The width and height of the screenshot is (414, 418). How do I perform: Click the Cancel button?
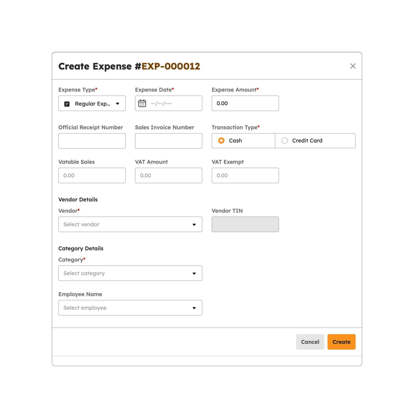310,342
